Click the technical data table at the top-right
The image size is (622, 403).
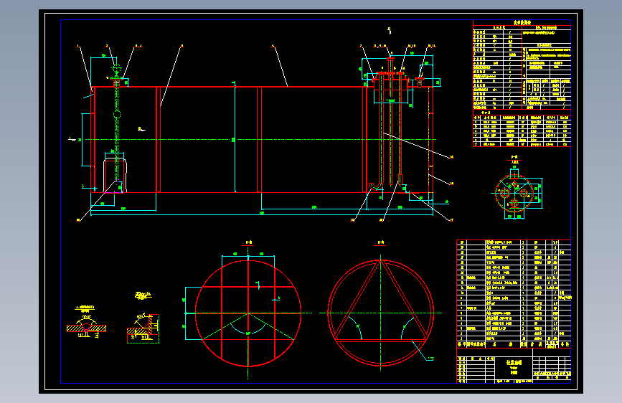pos(522,65)
